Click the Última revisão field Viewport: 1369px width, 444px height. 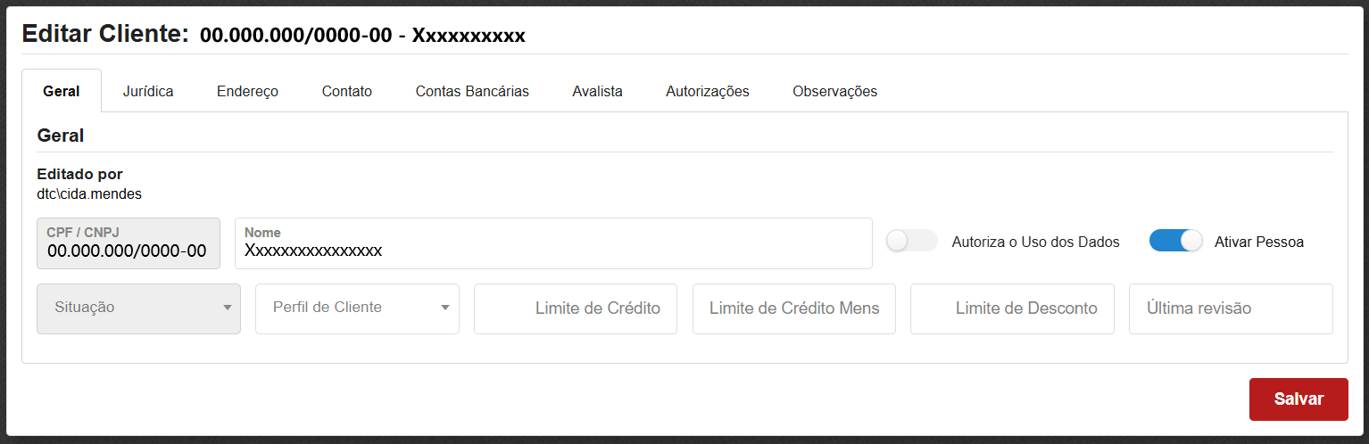point(1231,308)
